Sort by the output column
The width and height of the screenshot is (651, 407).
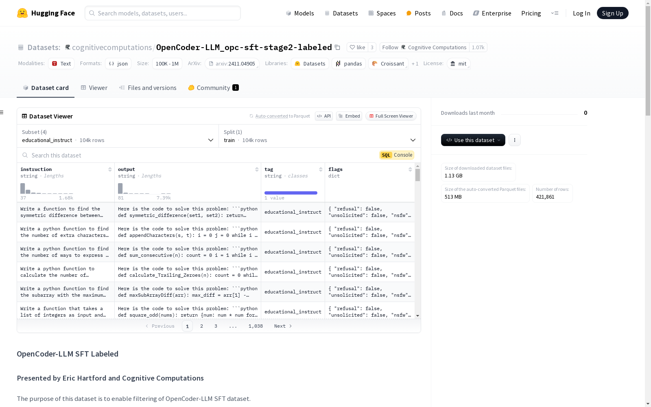pyautogui.click(x=257, y=169)
